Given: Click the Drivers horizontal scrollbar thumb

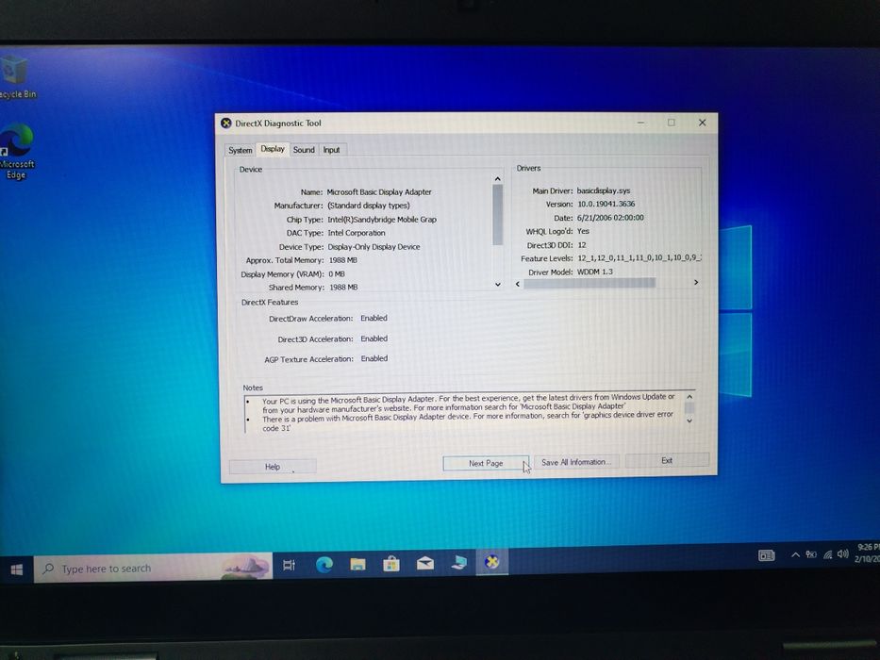Looking at the screenshot, I should pos(589,284).
